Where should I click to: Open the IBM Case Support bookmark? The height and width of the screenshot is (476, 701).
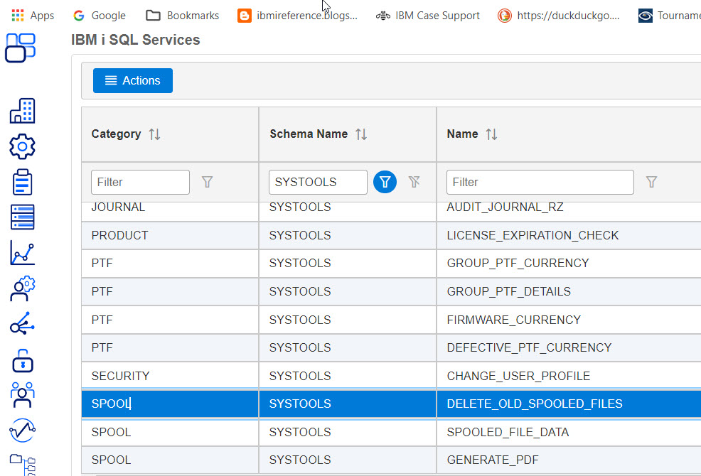[427, 16]
